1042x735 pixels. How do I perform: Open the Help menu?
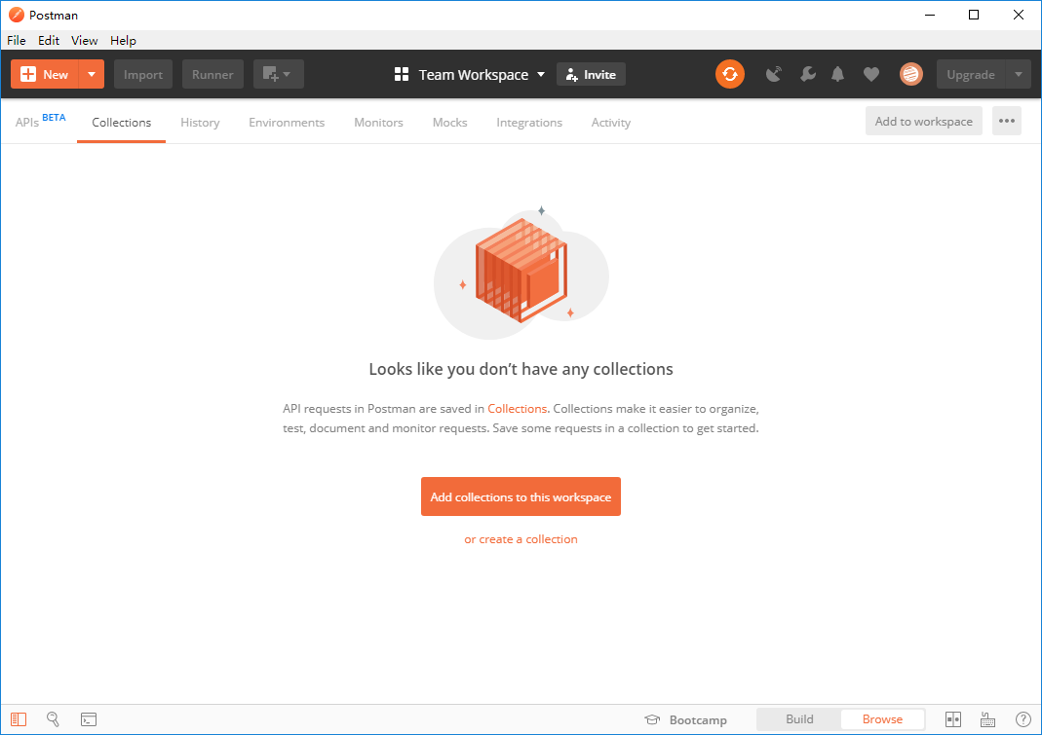[123, 41]
